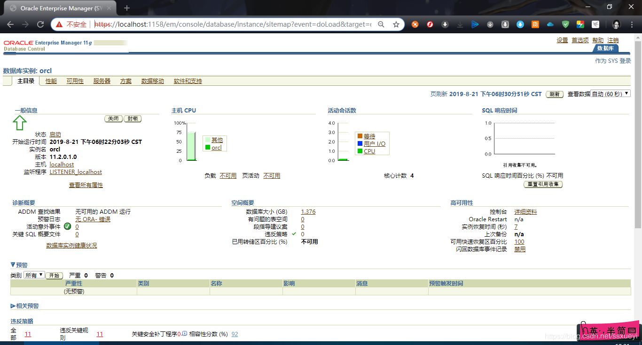This screenshot has width=642, height=345.
Task: Click the version text 11.2.0.1.0
Action: click(x=63, y=157)
